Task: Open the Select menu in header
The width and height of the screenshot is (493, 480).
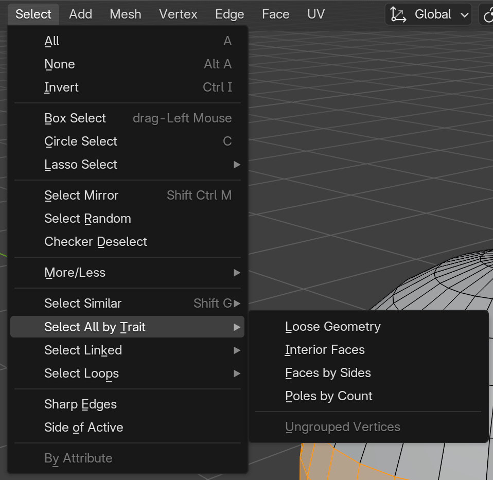Action: click(x=33, y=14)
